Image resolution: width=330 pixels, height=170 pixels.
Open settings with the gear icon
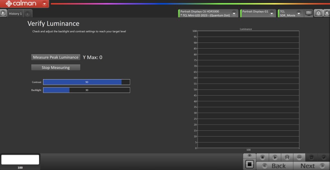tap(318, 13)
